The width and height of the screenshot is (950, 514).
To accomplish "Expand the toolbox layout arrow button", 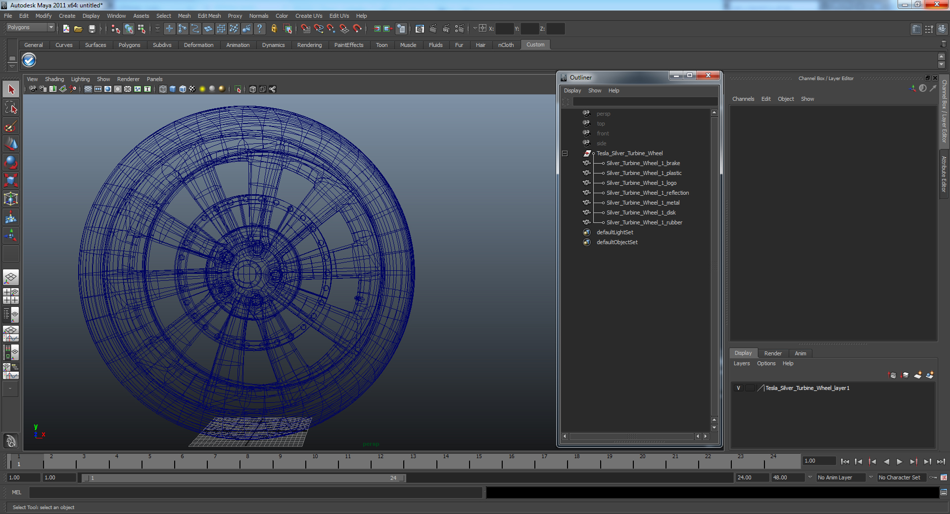I will coord(10,389).
